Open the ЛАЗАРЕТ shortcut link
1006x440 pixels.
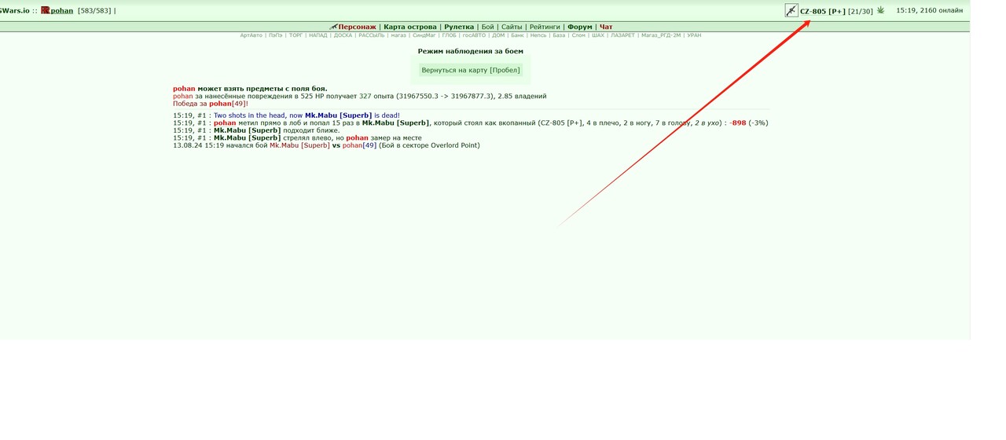[622, 35]
